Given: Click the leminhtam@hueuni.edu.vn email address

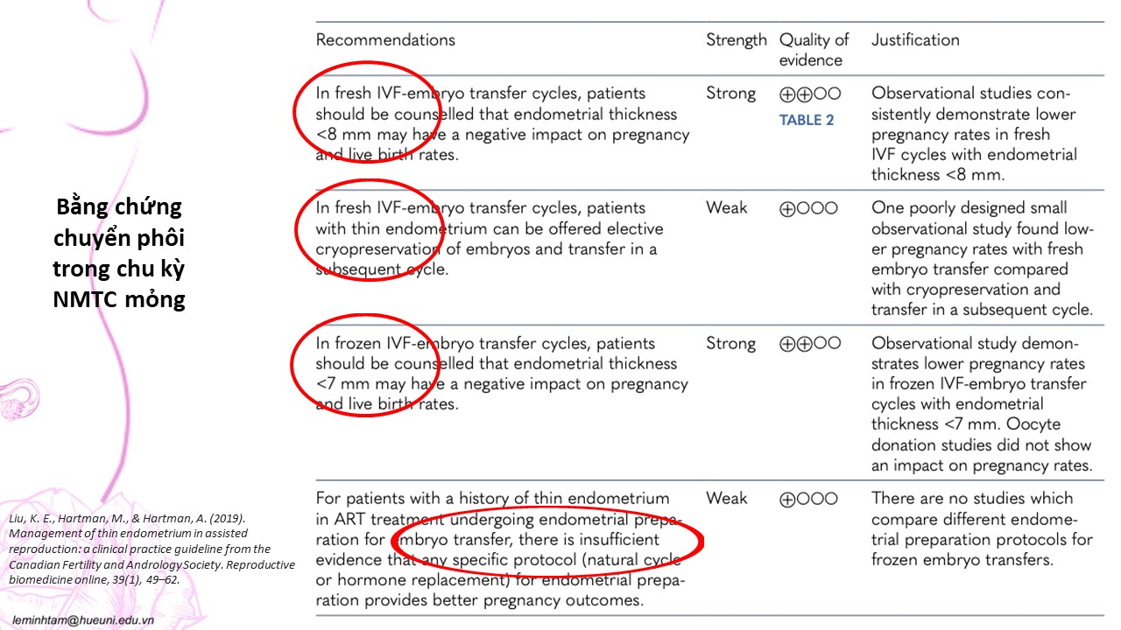Looking at the screenshot, I should tap(80, 619).
